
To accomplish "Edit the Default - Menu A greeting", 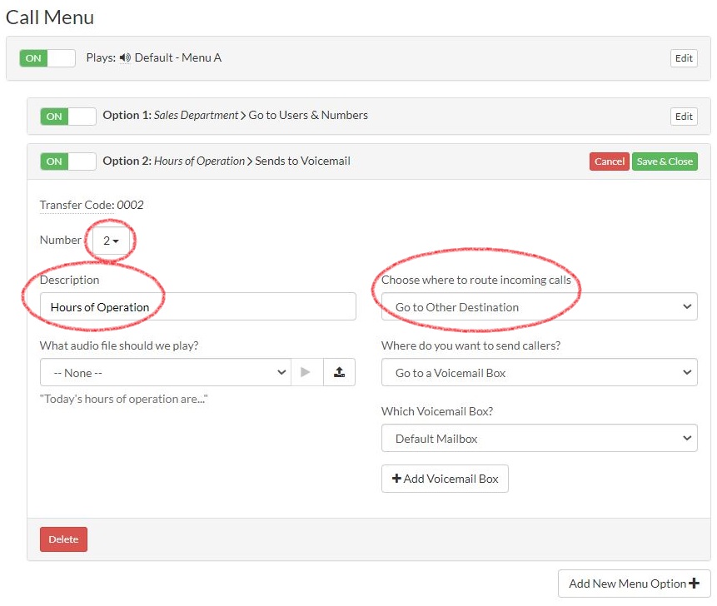I will click(x=684, y=58).
